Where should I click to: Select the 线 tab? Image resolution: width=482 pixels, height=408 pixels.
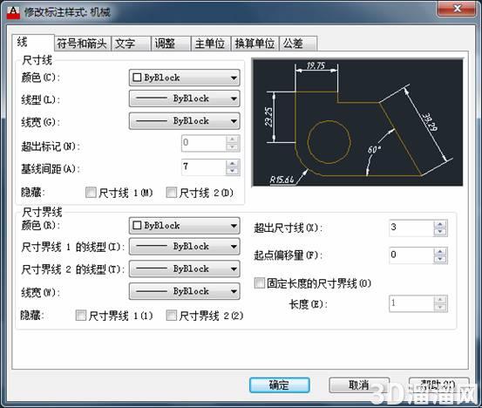33,43
